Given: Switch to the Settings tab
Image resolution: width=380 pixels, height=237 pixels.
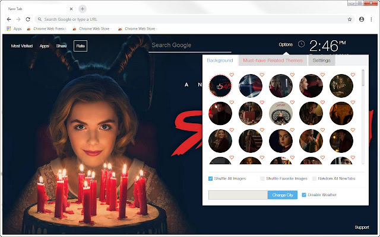Looking at the screenshot, I should pos(321,60).
